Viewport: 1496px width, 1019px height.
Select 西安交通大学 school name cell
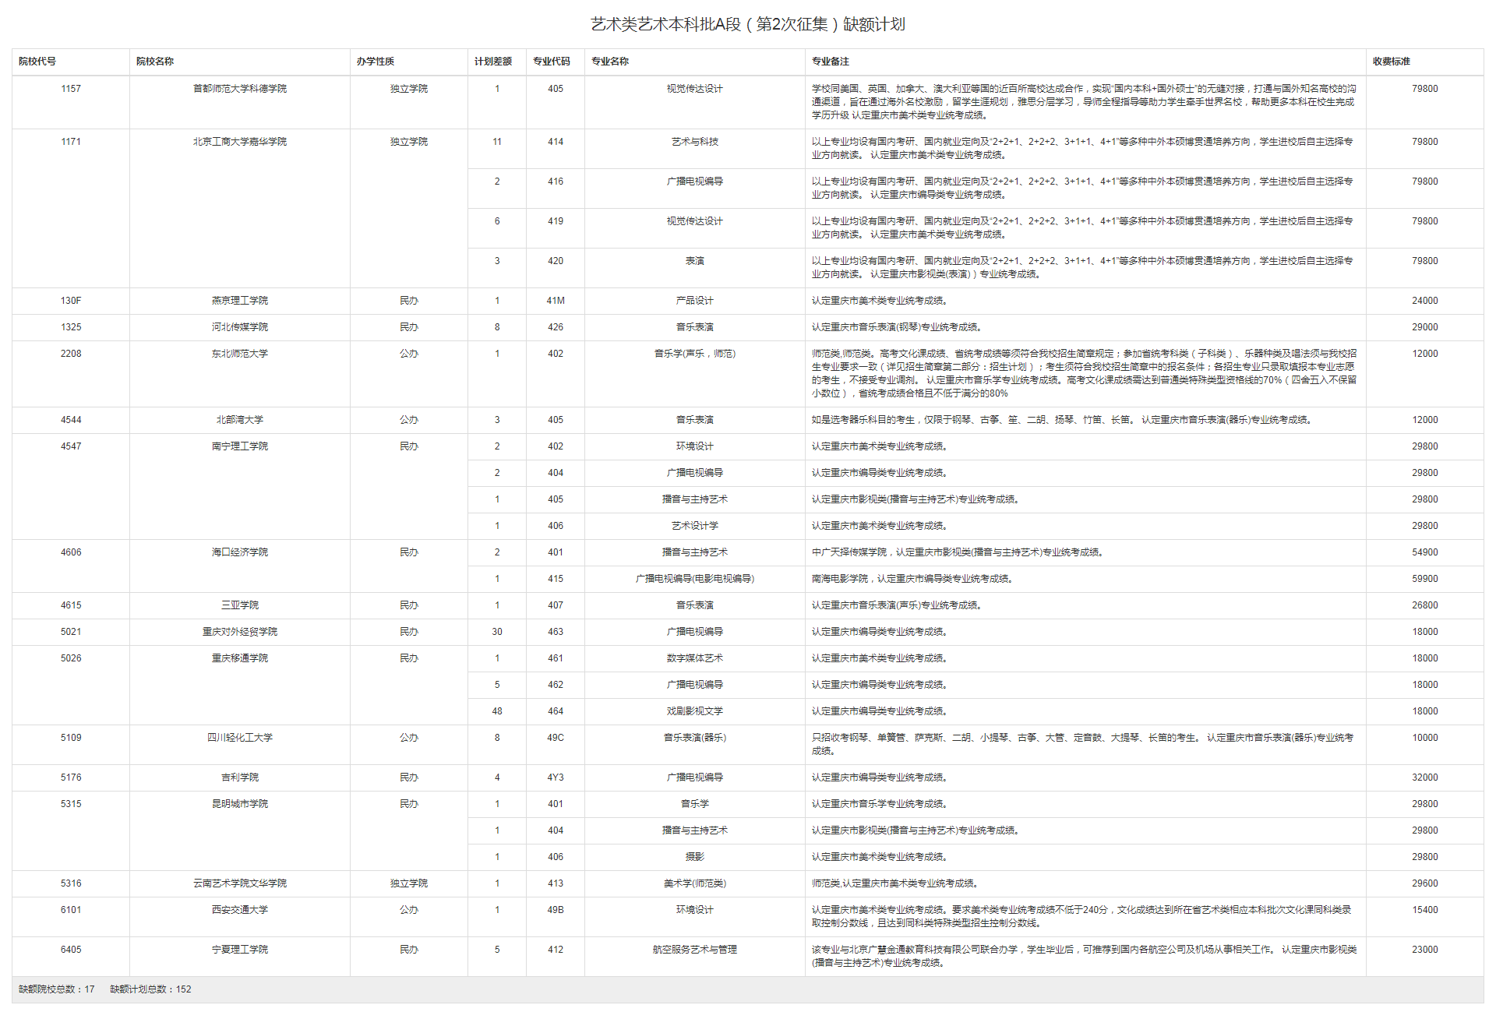coord(240,910)
